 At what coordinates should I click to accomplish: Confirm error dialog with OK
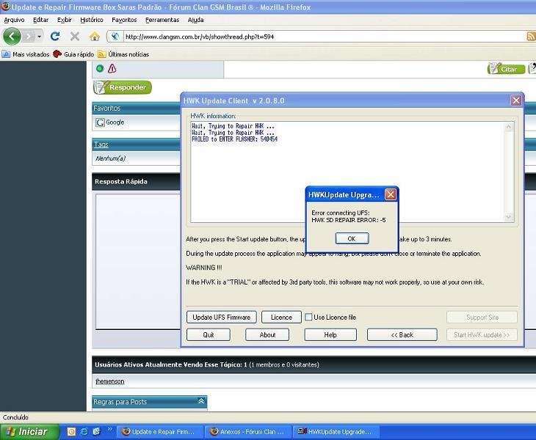tap(352, 238)
